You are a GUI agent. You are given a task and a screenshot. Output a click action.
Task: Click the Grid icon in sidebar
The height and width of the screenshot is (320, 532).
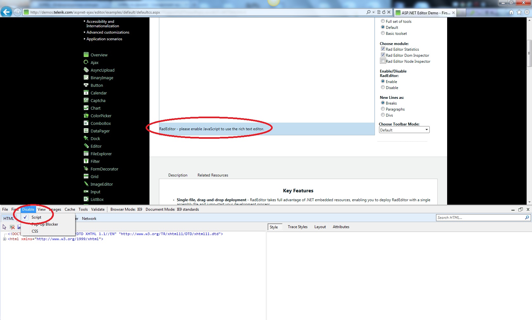(x=86, y=176)
